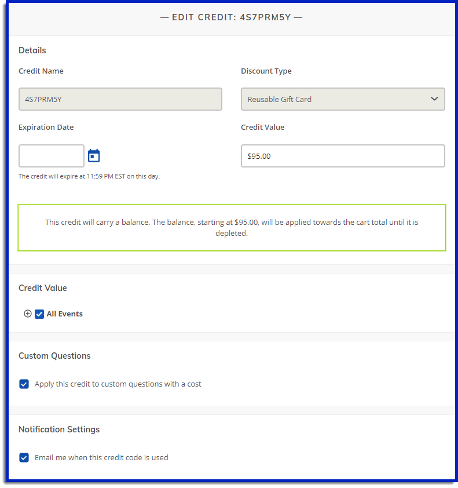Viewport: 458px width, 488px height.
Task: Focus the Credit Value field showing $95.00
Action: (x=343, y=156)
